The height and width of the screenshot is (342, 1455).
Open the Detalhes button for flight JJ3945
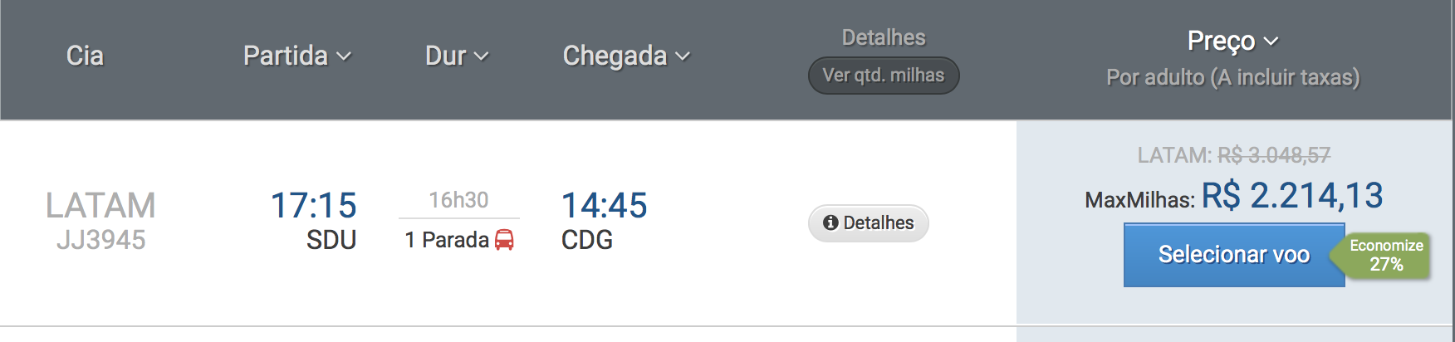[x=869, y=223]
